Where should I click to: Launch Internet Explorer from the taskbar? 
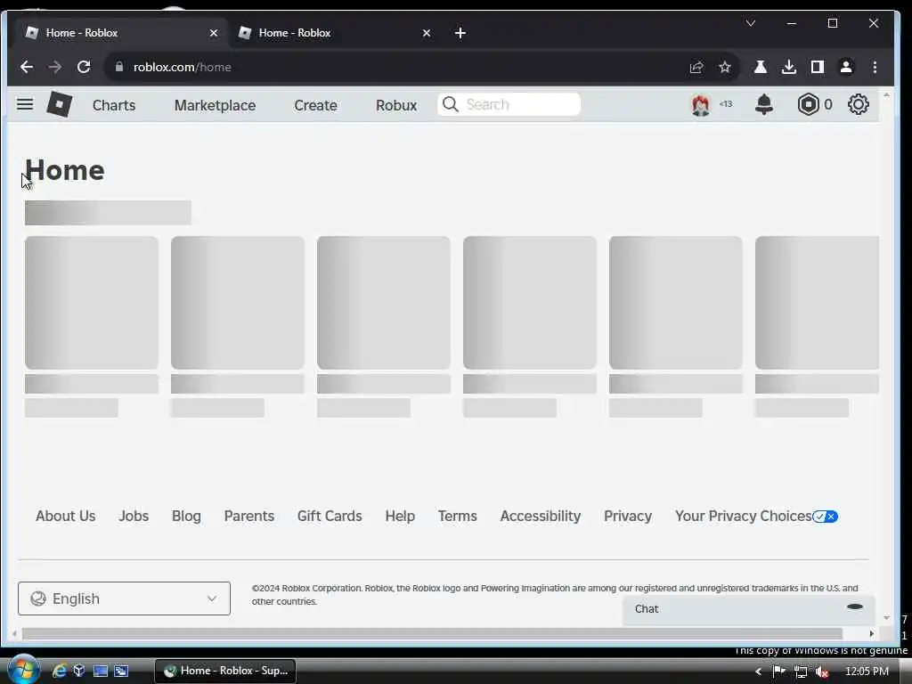pos(60,671)
